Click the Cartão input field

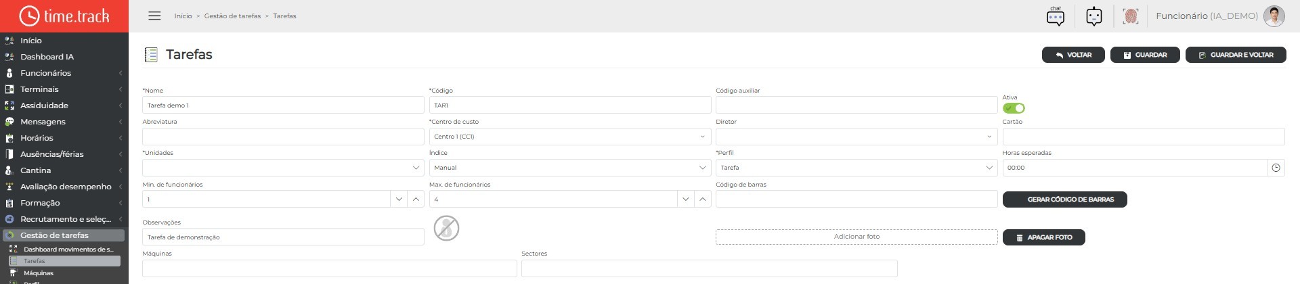pos(1144,137)
